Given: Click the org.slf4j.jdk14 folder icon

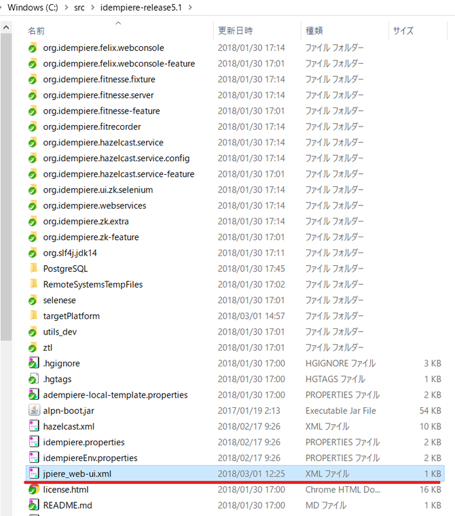Looking at the screenshot, I should tap(33, 253).
